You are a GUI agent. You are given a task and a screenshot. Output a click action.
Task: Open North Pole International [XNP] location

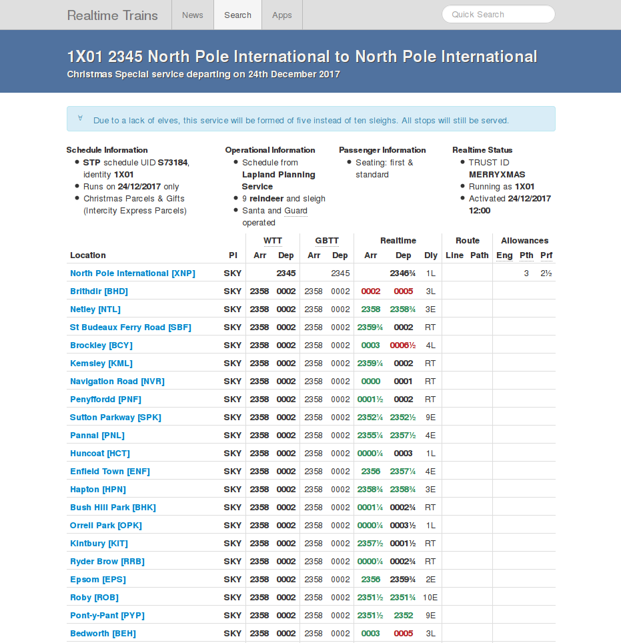(132, 273)
